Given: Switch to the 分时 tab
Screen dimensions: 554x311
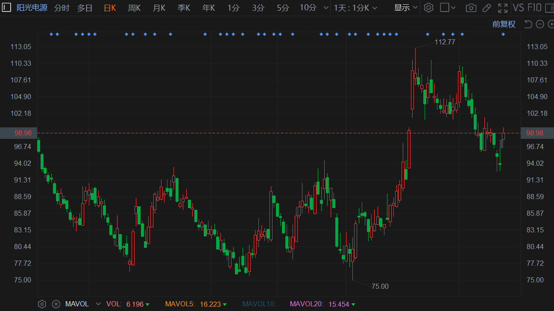Looking at the screenshot, I should click(x=62, y=8).
